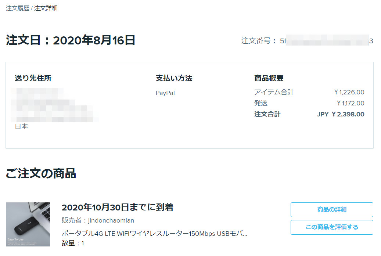Click the 商品の詳細 button
The image size is (381, 256).
click(332, 210)
